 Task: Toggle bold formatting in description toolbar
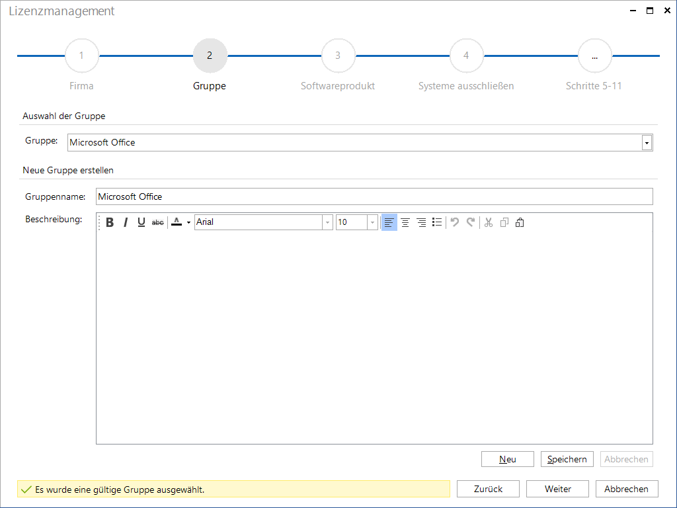click(x=110, y=222)
